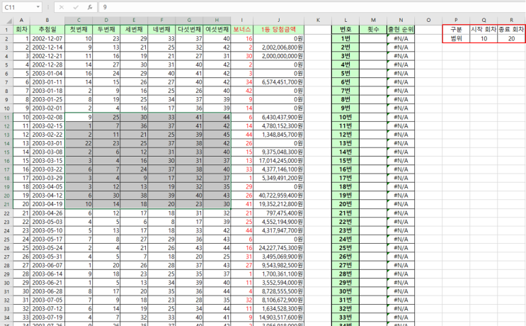Click the date cell 2003-01-04
The height and width of the screenshot is (326, 526).
pos(47,74)
